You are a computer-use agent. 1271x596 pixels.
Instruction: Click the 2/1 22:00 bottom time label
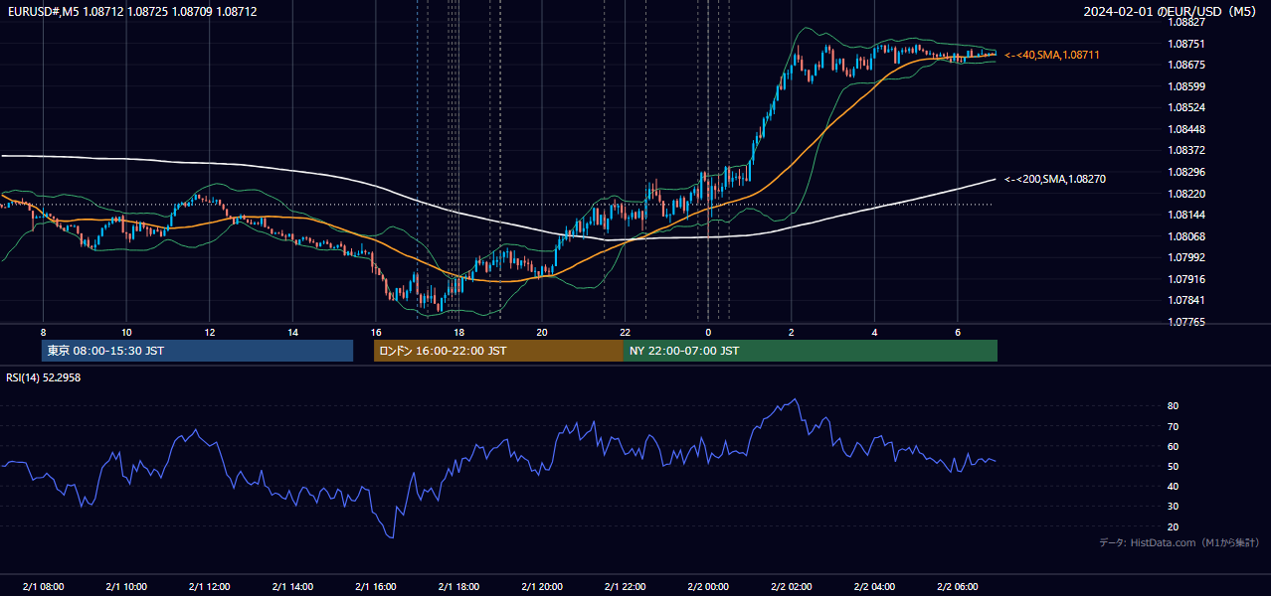pos(625,586)
